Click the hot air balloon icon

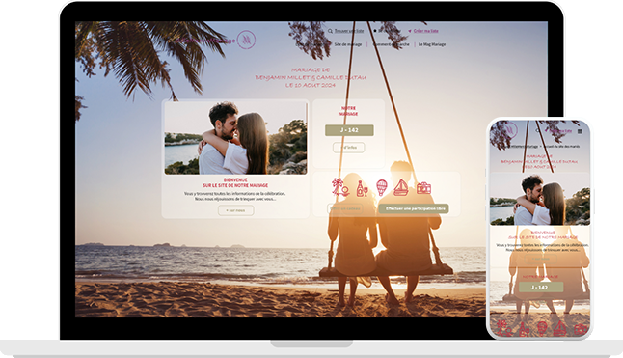382,187
